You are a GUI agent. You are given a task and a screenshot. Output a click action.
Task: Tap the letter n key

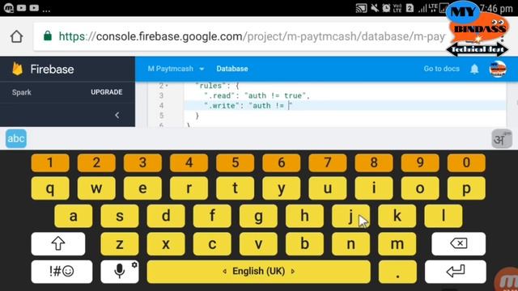click(350, 244)
